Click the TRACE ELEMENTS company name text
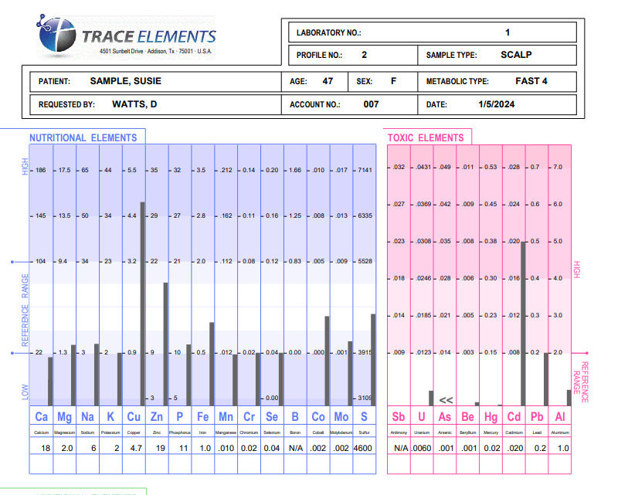Viewport: 628px width, 495px height. 148,36
